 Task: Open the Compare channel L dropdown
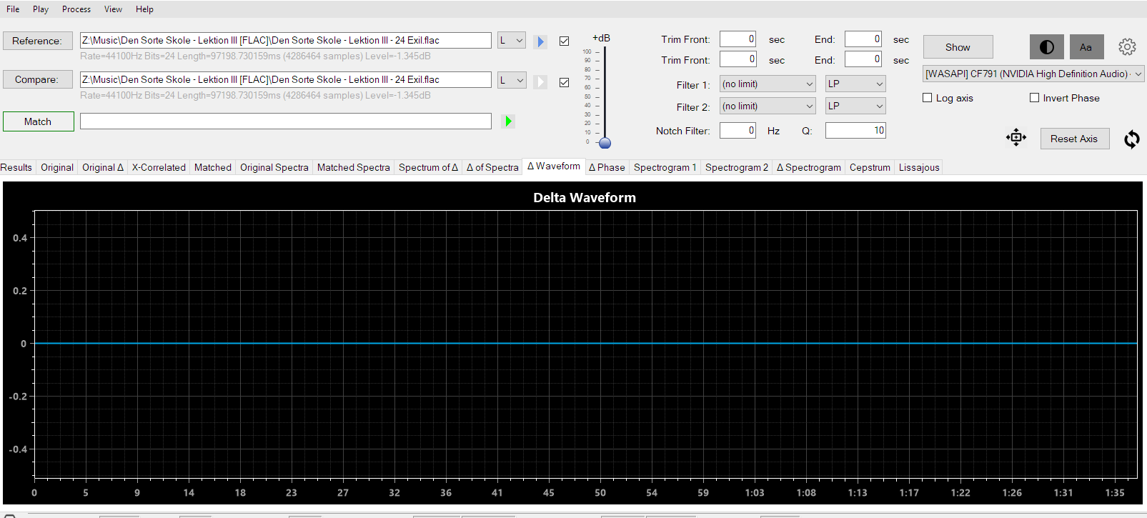click(512, 80)
